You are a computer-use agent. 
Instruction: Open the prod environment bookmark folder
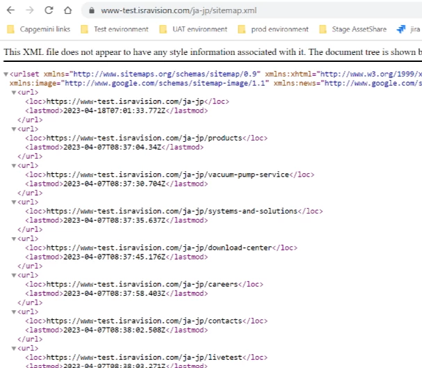[273, 29]
